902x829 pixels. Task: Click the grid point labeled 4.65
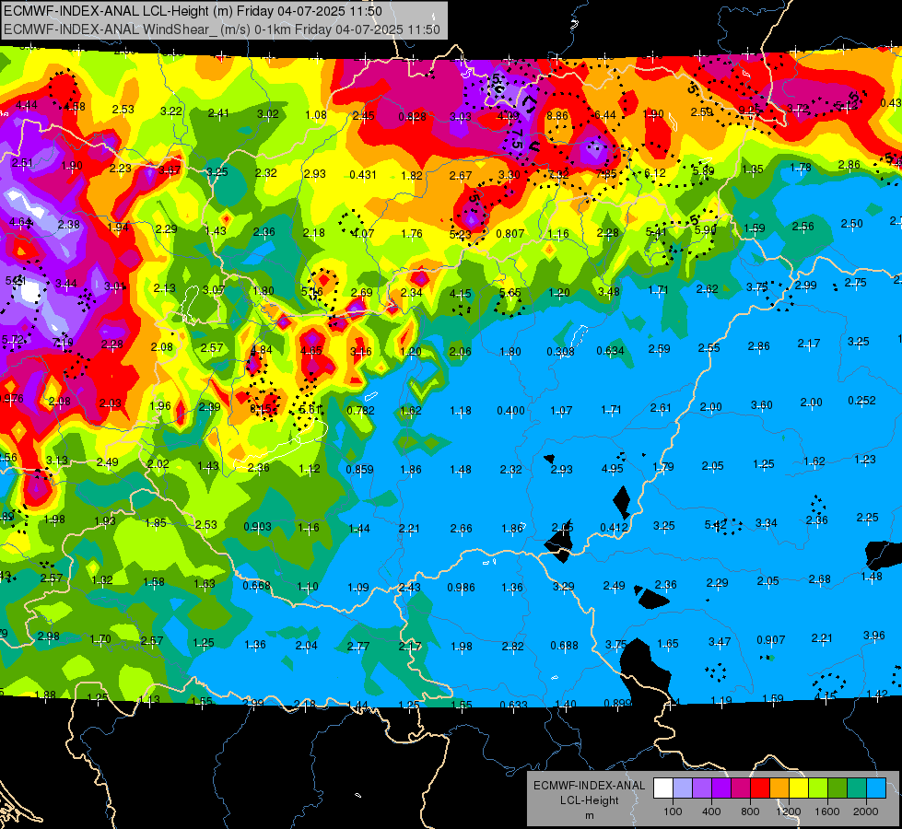click(311, 350)
